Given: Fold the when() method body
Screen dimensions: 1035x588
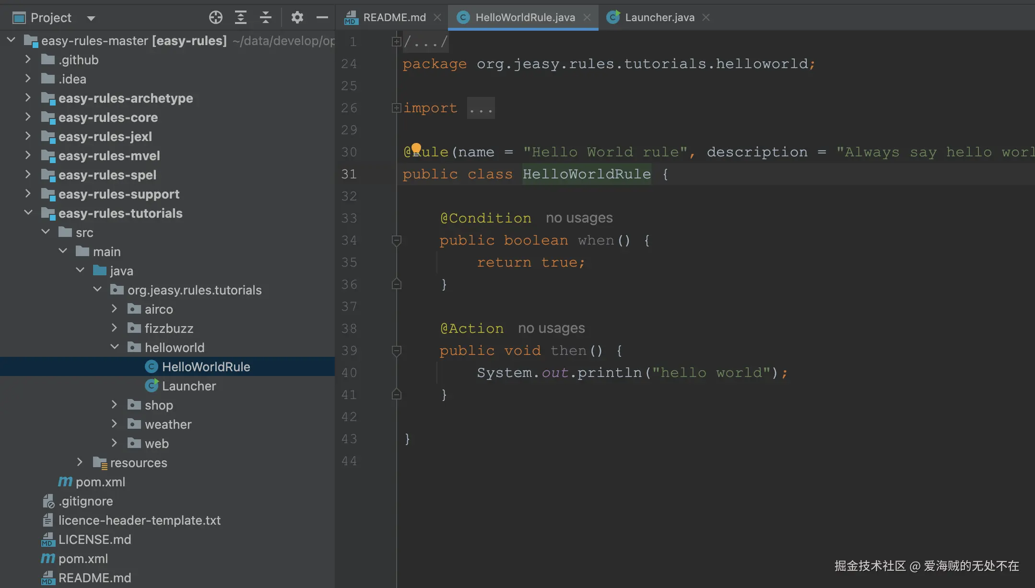Looking at the screenshot, I should 396,240.
